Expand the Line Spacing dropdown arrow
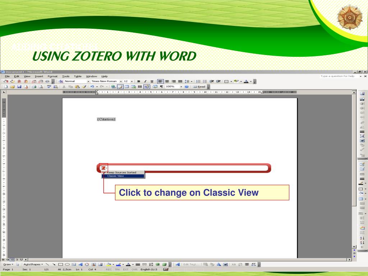The width and height of the screenshot is (368, 276). (x=192, y=82)
